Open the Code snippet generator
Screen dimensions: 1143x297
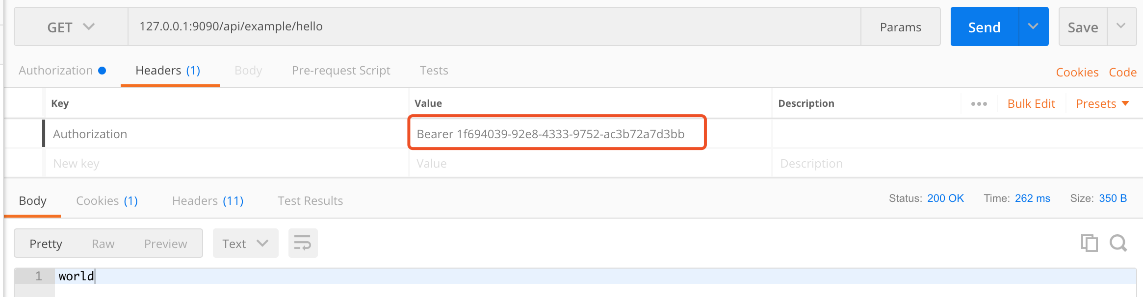(x=1123, y=72)
